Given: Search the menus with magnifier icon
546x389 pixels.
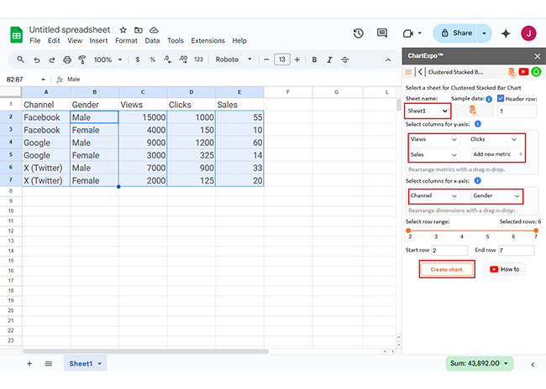Looking at the screenshot, I should (x=20, y=60).
